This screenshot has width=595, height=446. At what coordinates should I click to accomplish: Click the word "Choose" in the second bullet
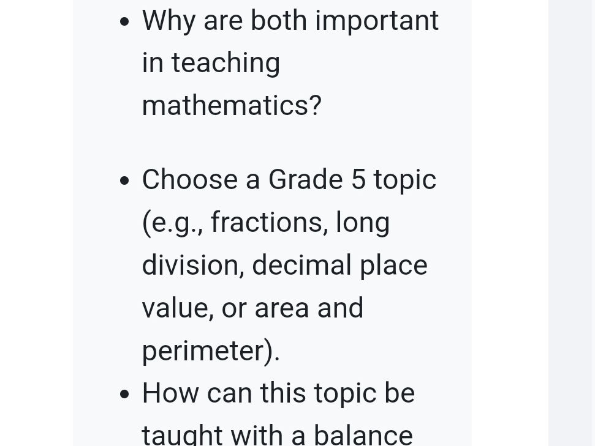click(x=190, y=179)
